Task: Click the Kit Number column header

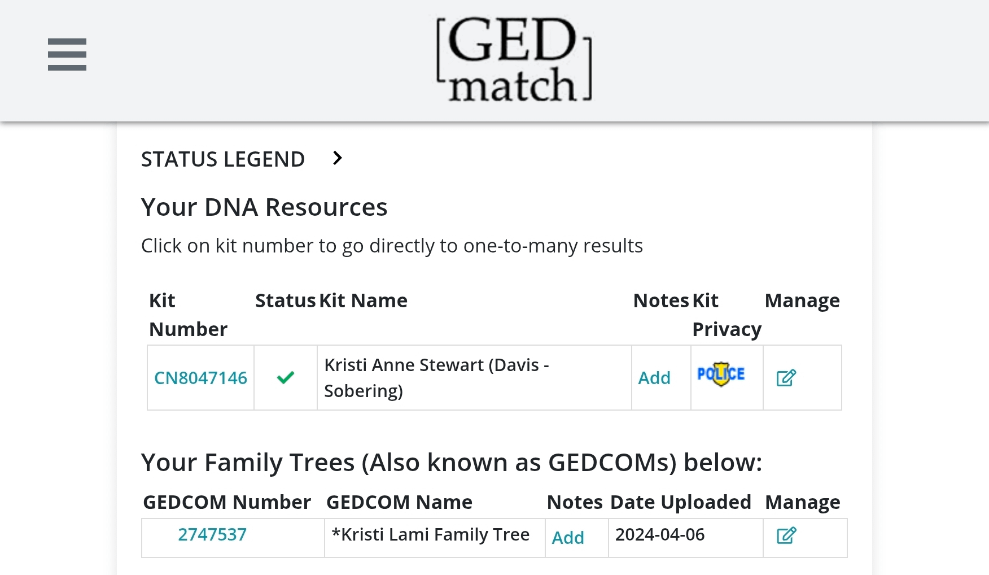Action: pos(188,315)
